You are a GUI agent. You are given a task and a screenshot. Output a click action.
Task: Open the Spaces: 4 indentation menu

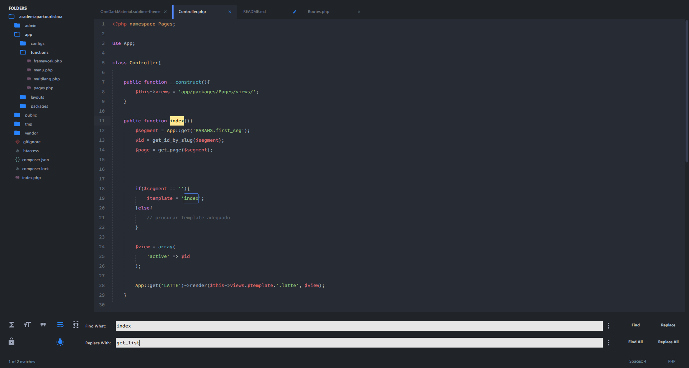point(638,361)
